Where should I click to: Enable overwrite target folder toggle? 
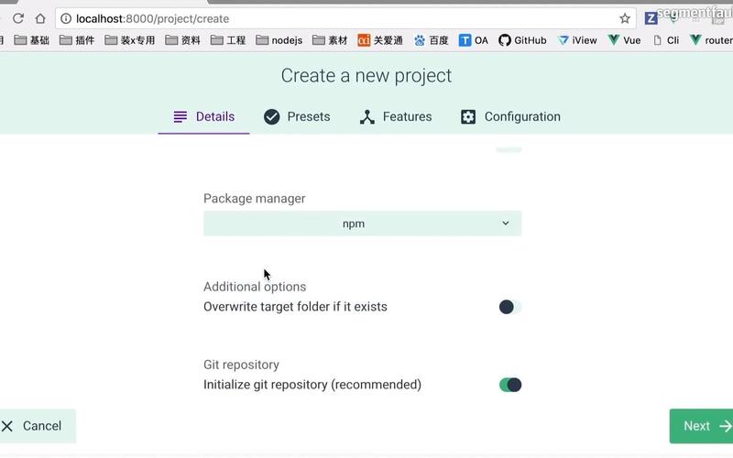(x=510, y=307)
